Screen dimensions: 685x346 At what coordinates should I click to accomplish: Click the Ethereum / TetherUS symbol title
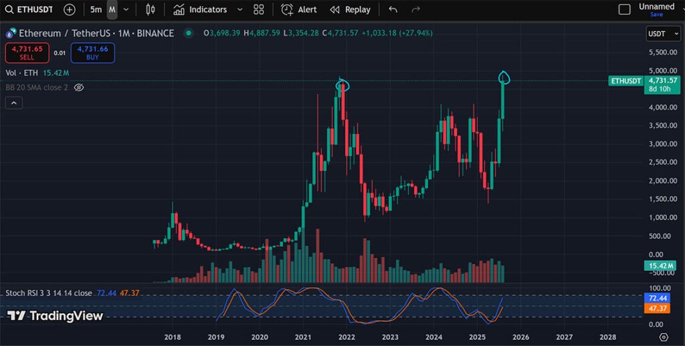tap(96, 33)
